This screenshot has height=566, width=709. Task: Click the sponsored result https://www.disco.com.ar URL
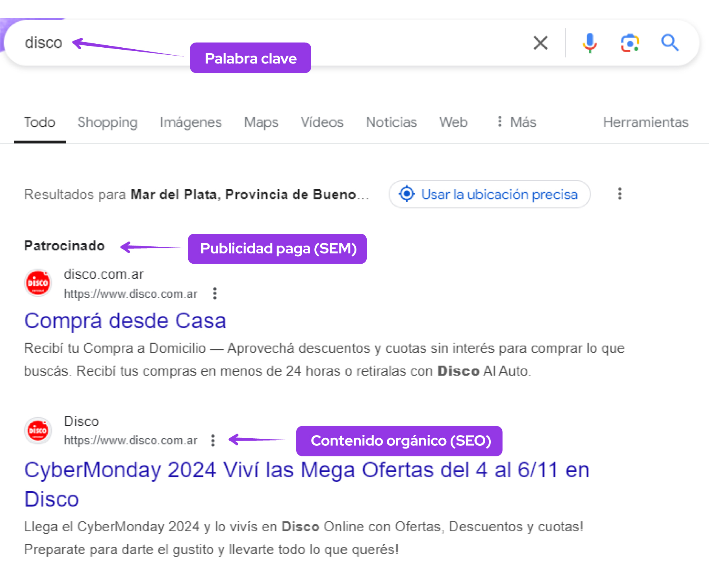(x=131, y=294)
